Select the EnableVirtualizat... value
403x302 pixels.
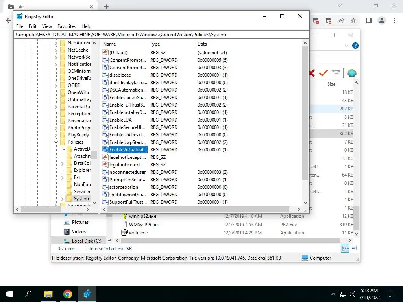click(x=128, y=150)
